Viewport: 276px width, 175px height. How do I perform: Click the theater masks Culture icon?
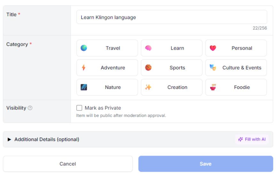(213, 67)
